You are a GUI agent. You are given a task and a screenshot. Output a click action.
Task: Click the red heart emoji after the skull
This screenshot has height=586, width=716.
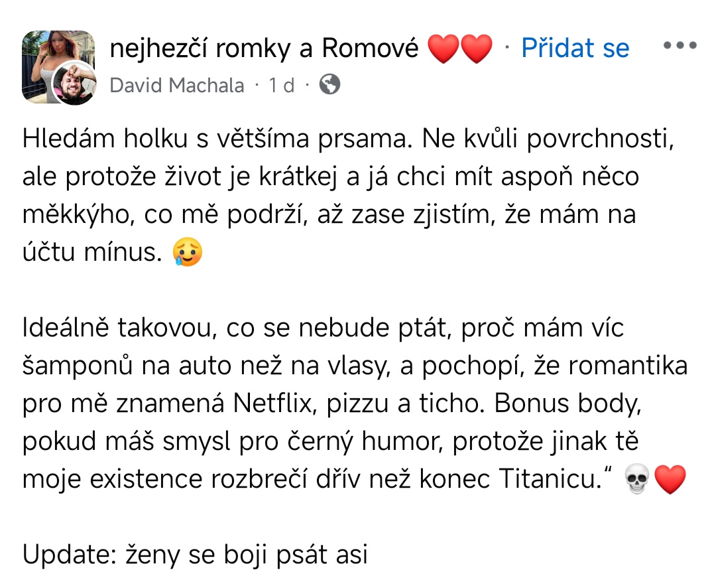pyautogui.click(x=670, y=480)
